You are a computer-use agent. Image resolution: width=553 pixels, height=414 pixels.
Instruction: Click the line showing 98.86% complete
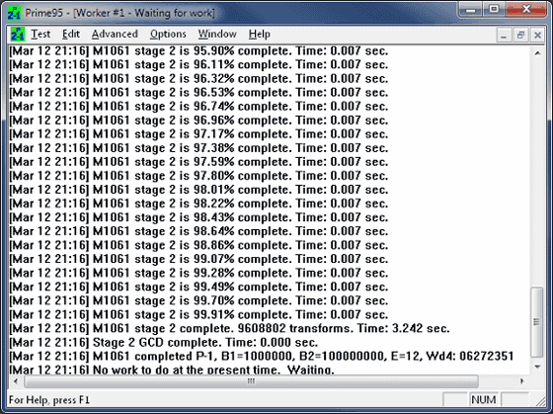(198, 245)
